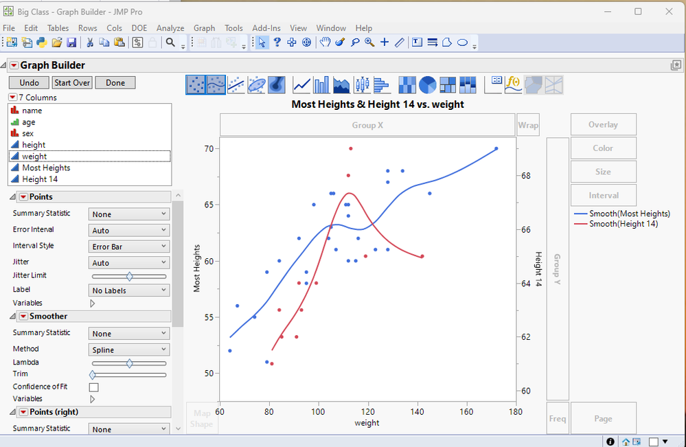Screen dimensions: 686x447
Task: Select the weight column in list
Action: pos(90,156)
